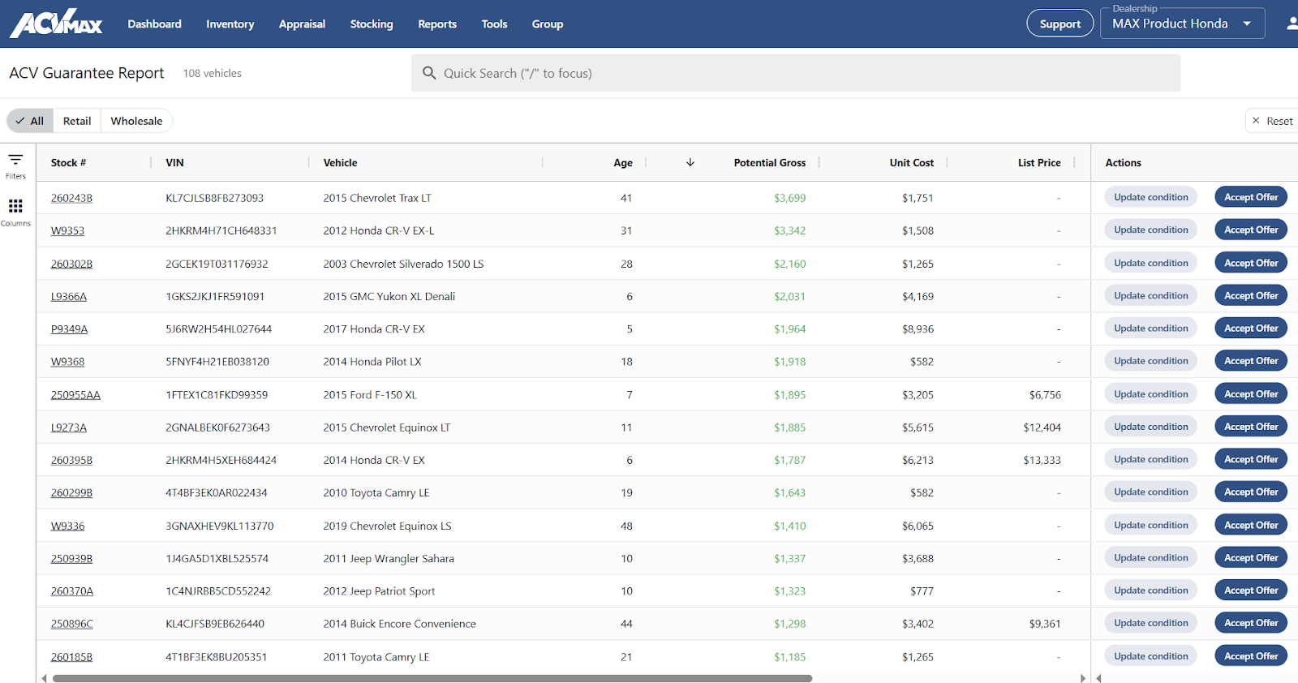Click the horizontal table scrollbar
The image size is (1298, 683).
tap(432, 678)
